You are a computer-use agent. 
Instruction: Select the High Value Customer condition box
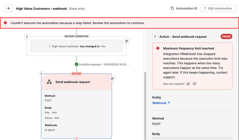click(76, 46)
